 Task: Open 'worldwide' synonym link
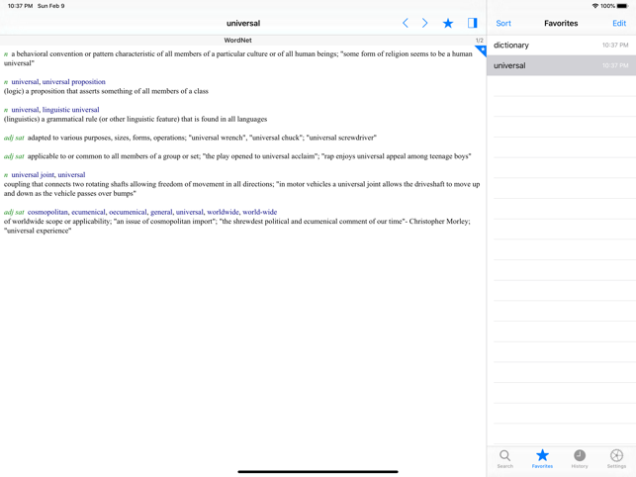click(223, 212)
